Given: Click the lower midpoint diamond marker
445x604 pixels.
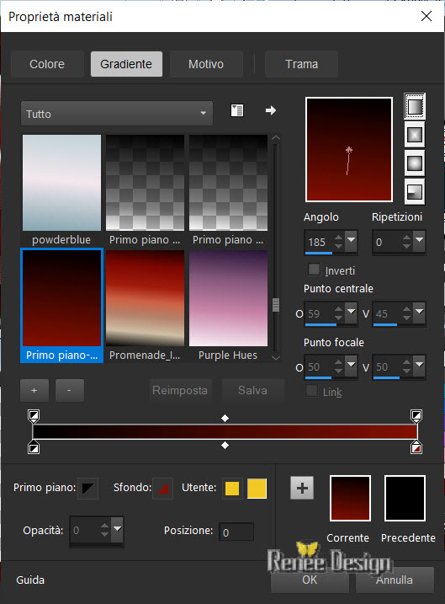Looking at the screenshot, I should [225, 446].
